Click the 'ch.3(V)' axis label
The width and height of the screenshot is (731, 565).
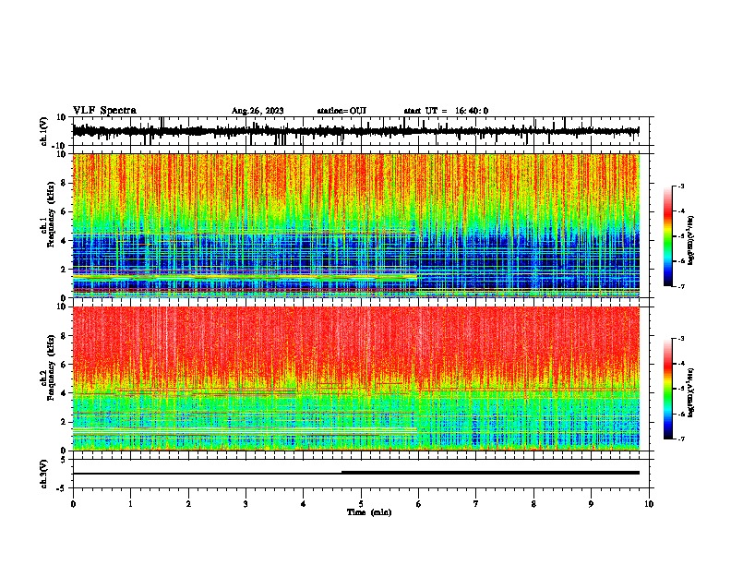pos(44,474)
